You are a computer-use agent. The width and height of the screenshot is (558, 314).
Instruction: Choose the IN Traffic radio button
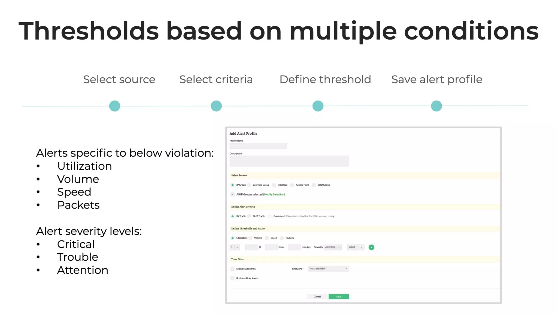coord(232,216)
